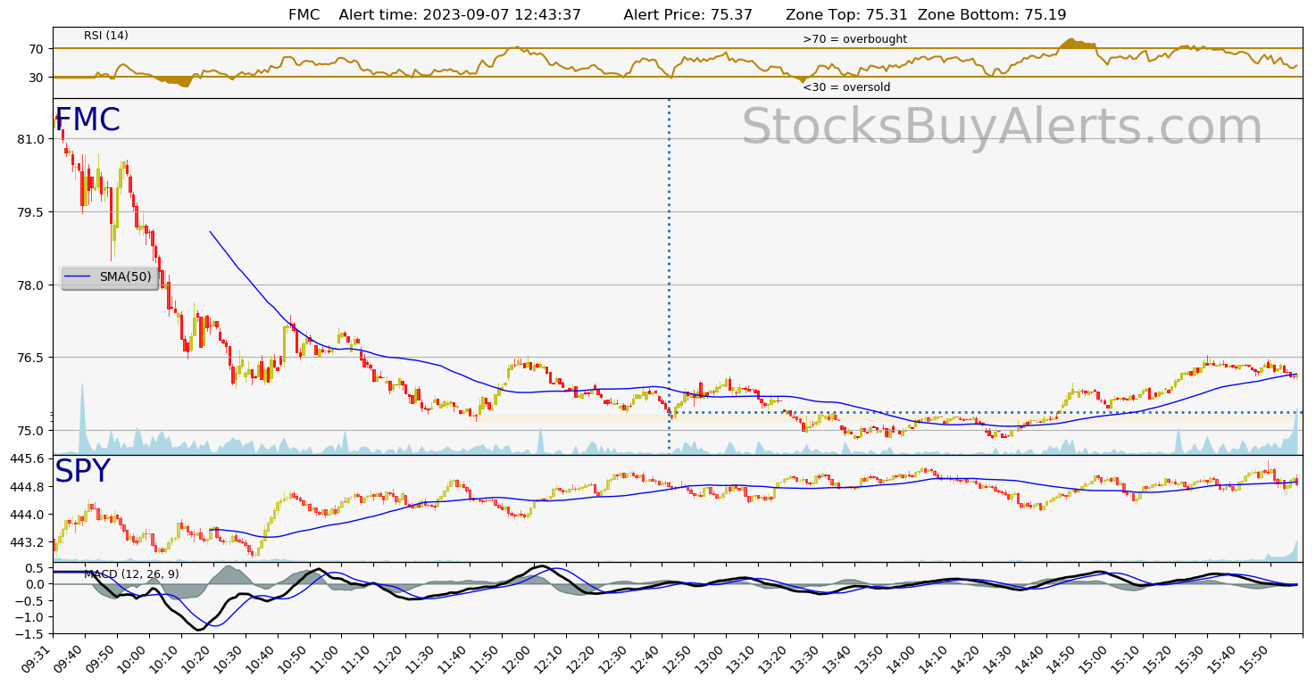Click the 'Zone Top: 75.31' title text
Screen dimensions: 1316x685
click(846, 15)
